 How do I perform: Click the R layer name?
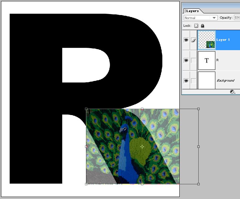(x=217, y=60)
